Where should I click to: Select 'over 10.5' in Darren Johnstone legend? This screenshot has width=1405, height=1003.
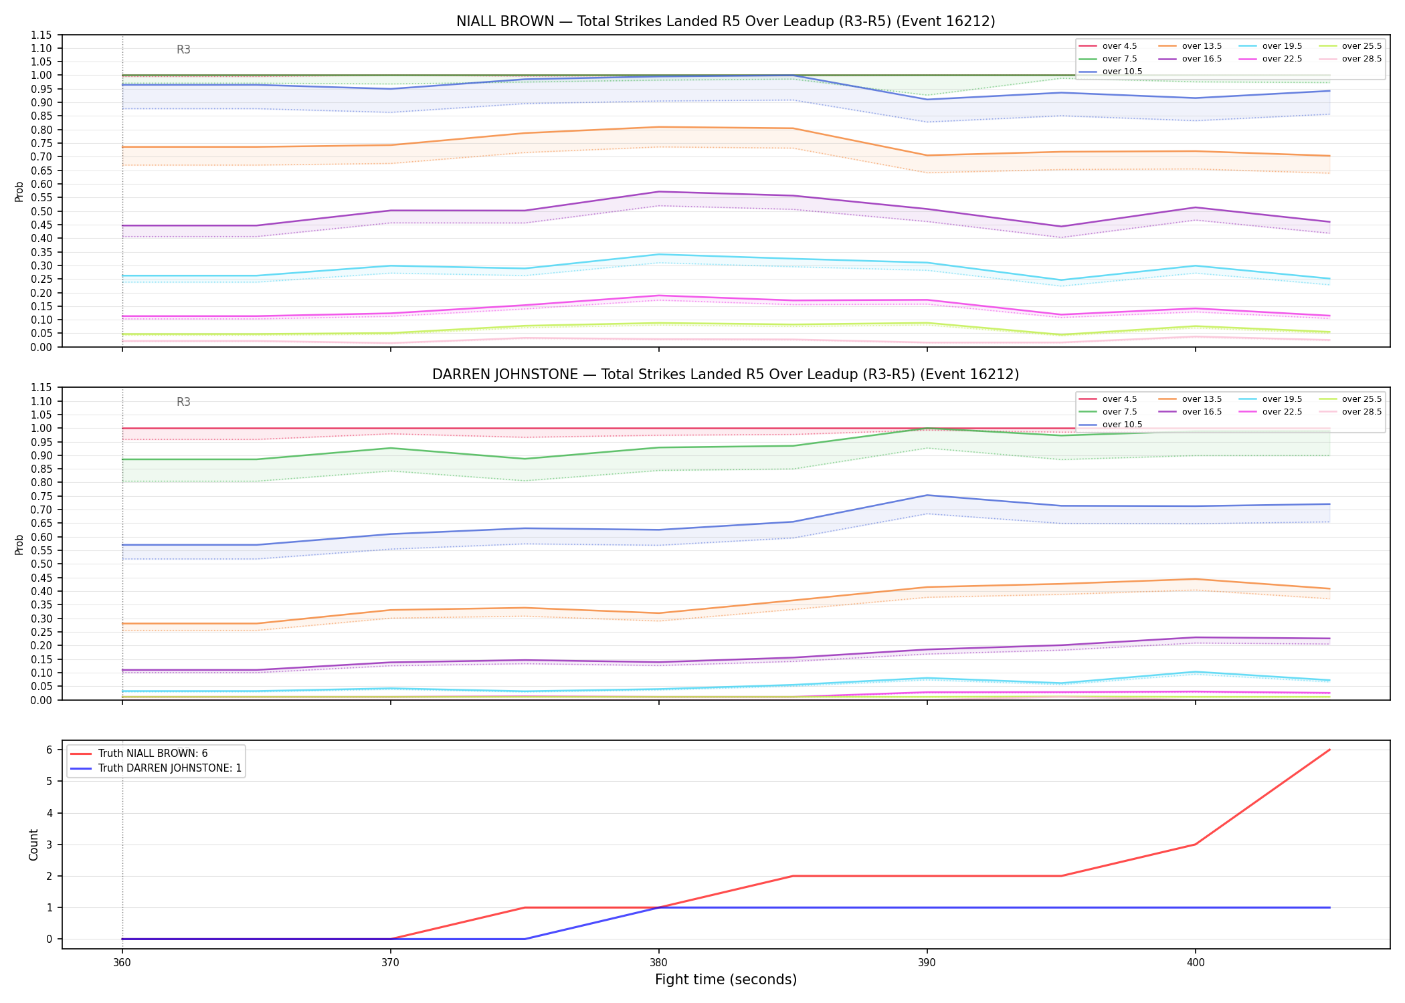coord(1111,425)
